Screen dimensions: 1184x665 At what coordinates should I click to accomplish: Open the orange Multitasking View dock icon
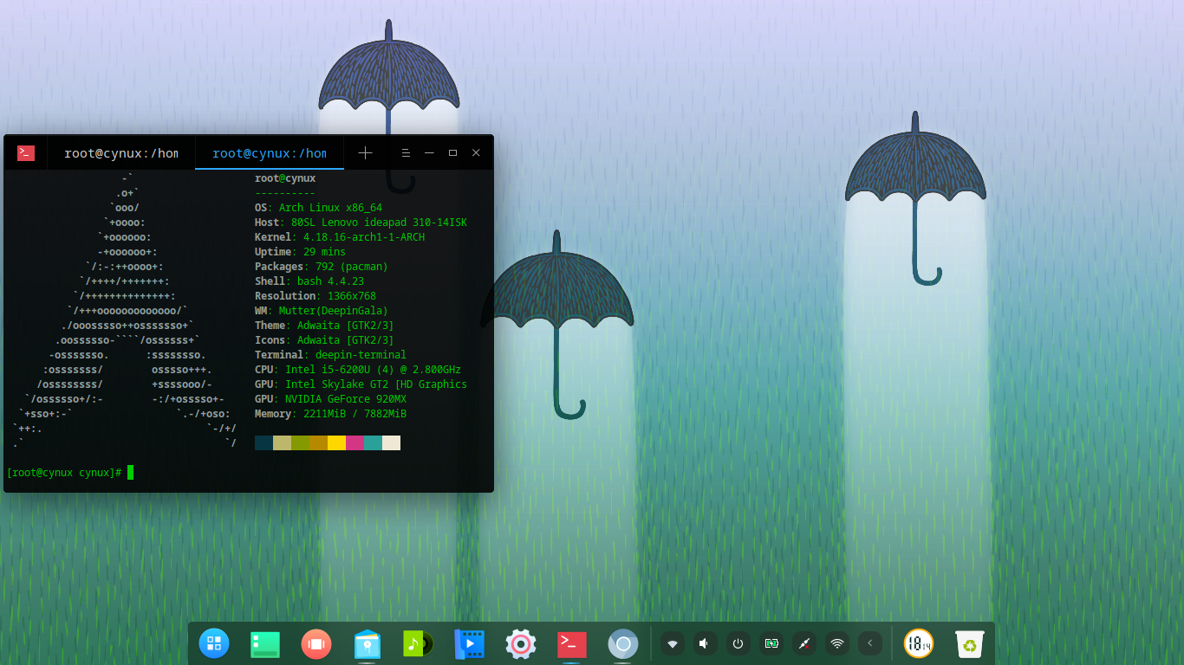click(316, 643)
